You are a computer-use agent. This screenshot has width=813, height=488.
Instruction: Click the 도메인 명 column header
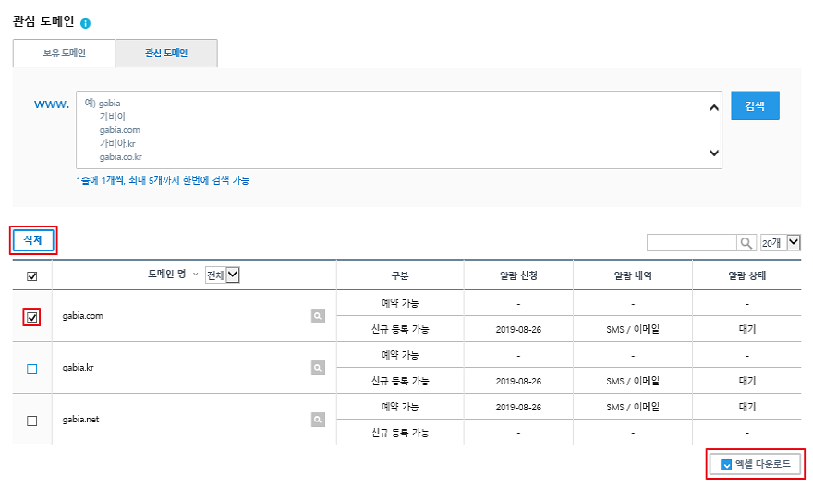point(167,274)
